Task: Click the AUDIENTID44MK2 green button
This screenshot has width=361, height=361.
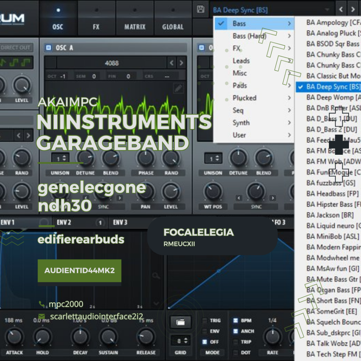Action: (x=79, y=270)
